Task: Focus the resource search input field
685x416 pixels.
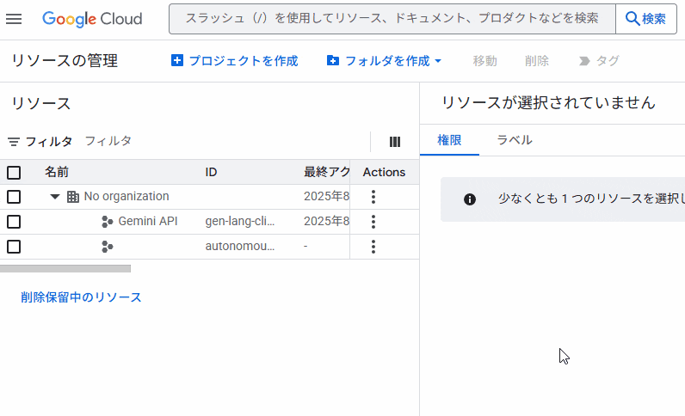Action: pos(392,19)
